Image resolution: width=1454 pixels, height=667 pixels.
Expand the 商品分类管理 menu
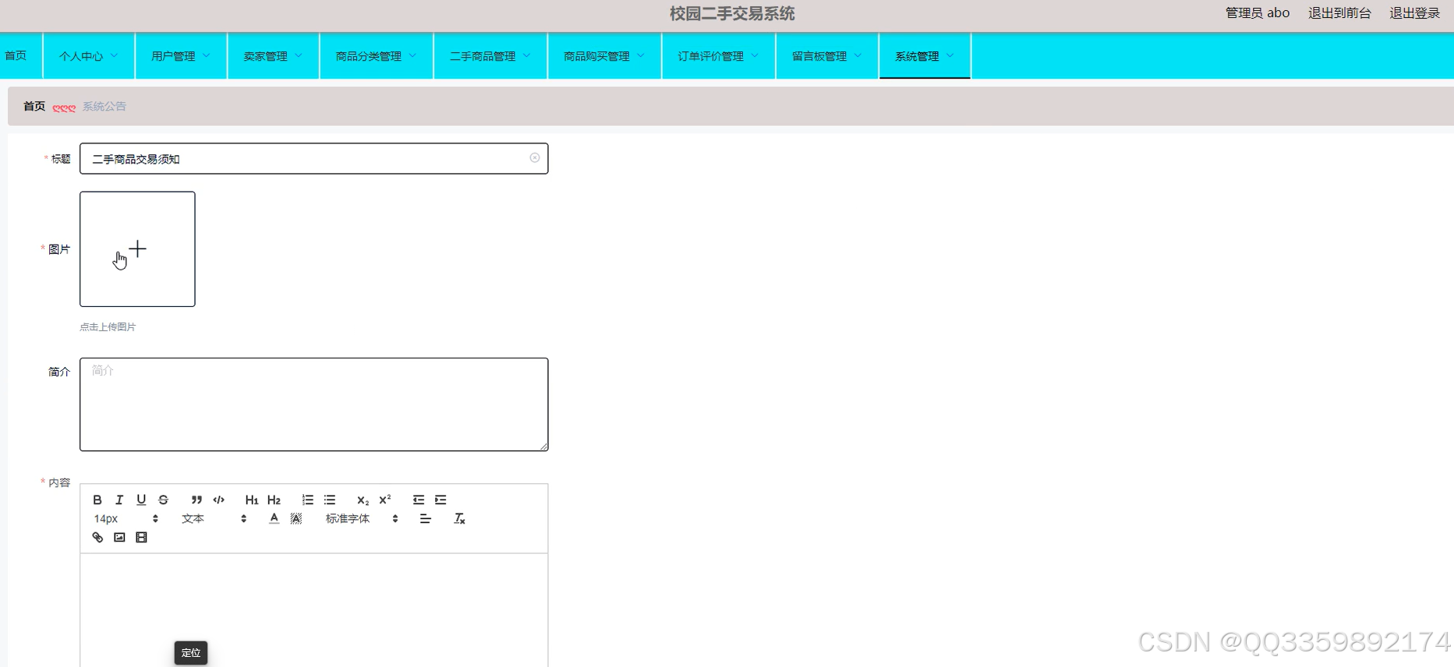point(376,56)
